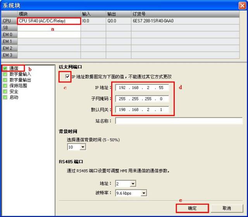
Task: Click the green icon next to 数字量输入
Action: [5, 74]
